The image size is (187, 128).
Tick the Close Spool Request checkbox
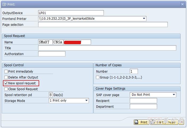click(6, 89)
